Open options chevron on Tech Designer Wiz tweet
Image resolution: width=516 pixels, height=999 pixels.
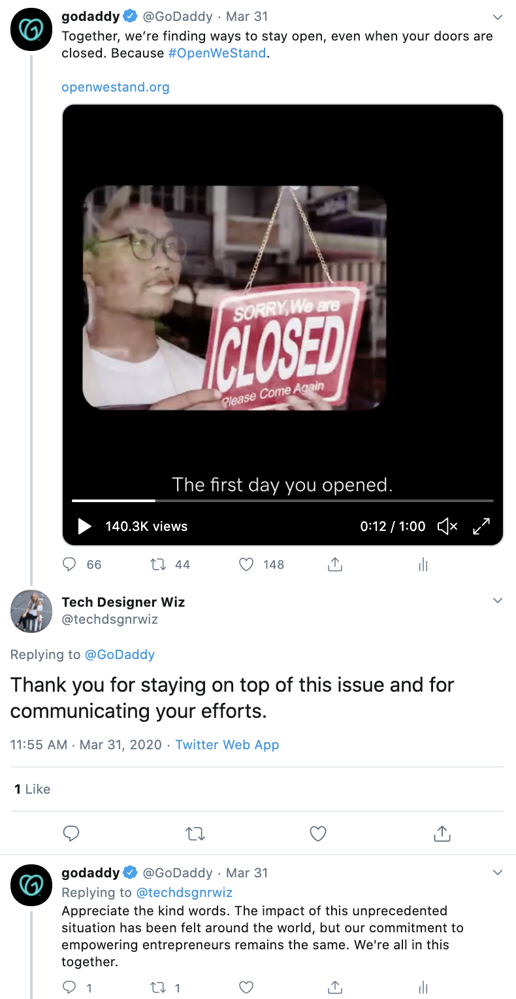pyautogui.click(x=498, y=600)
